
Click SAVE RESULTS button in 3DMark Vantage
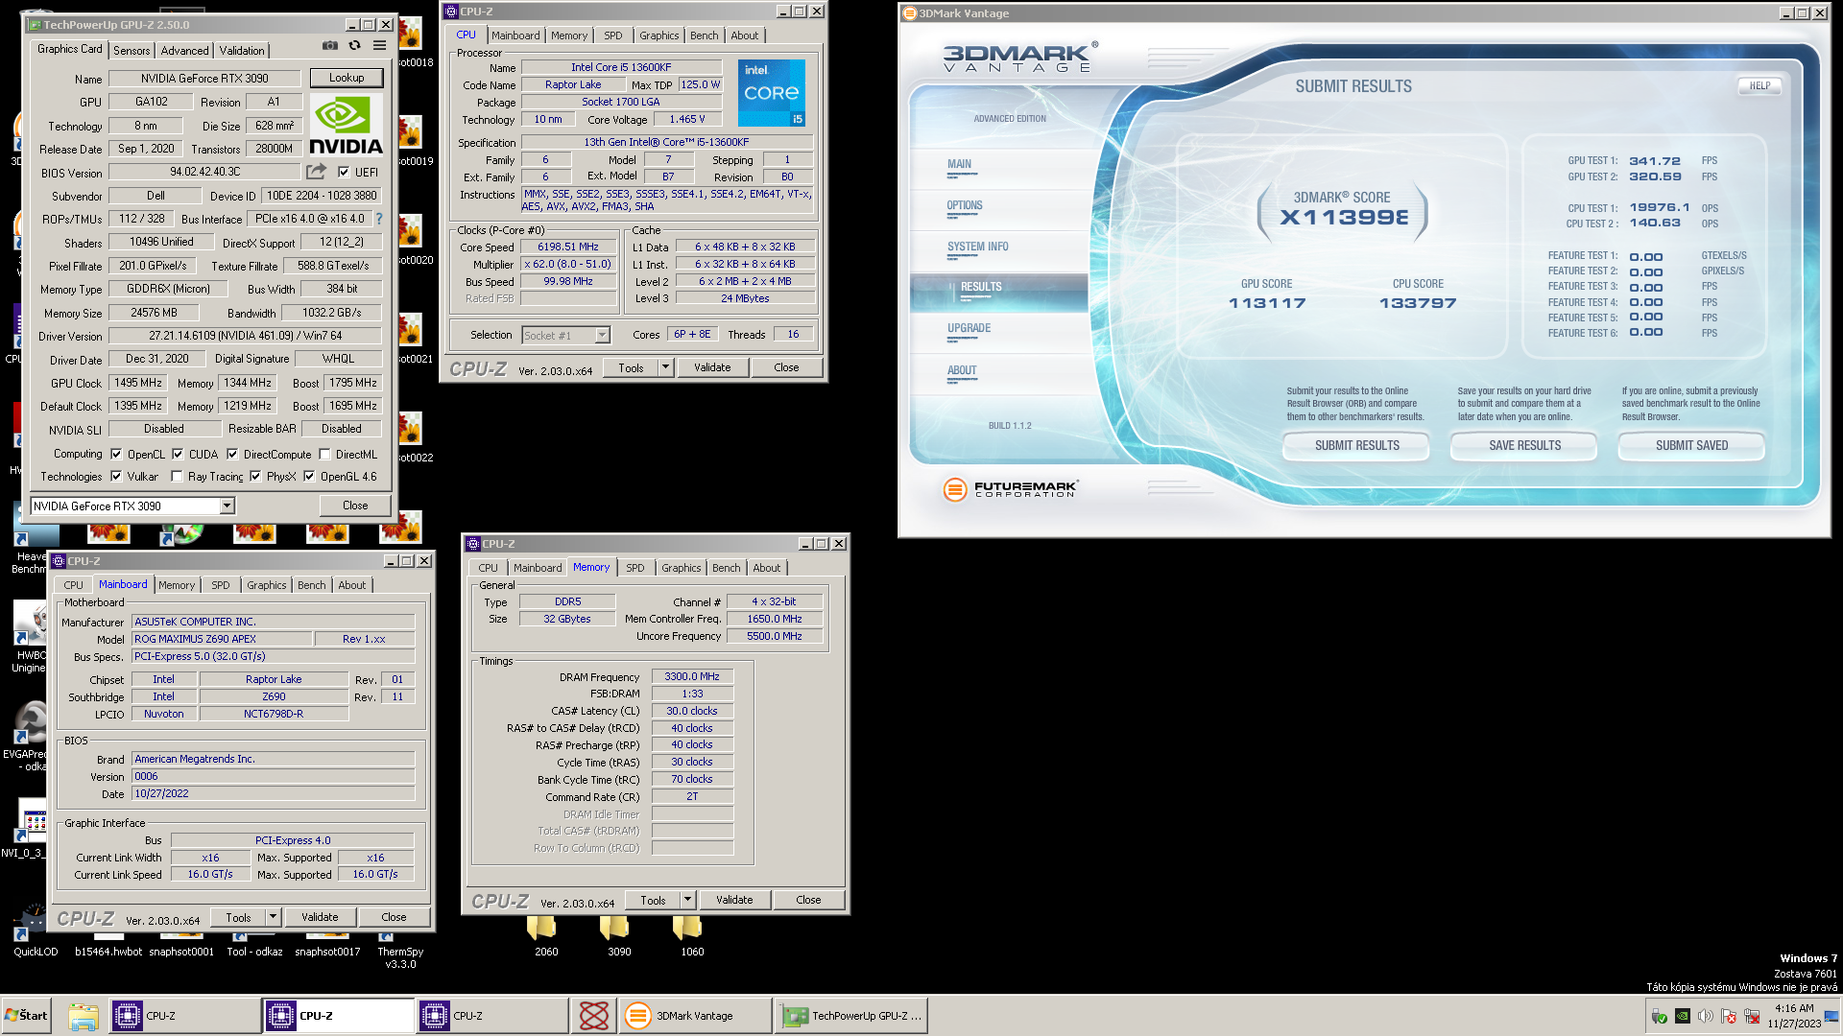click(1524, 445)
